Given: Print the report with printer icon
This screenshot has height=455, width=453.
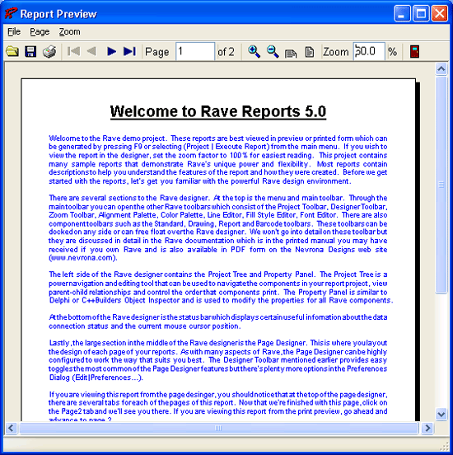Looking at the screenshot, I should pyautogui.click(x=49, y=52).
